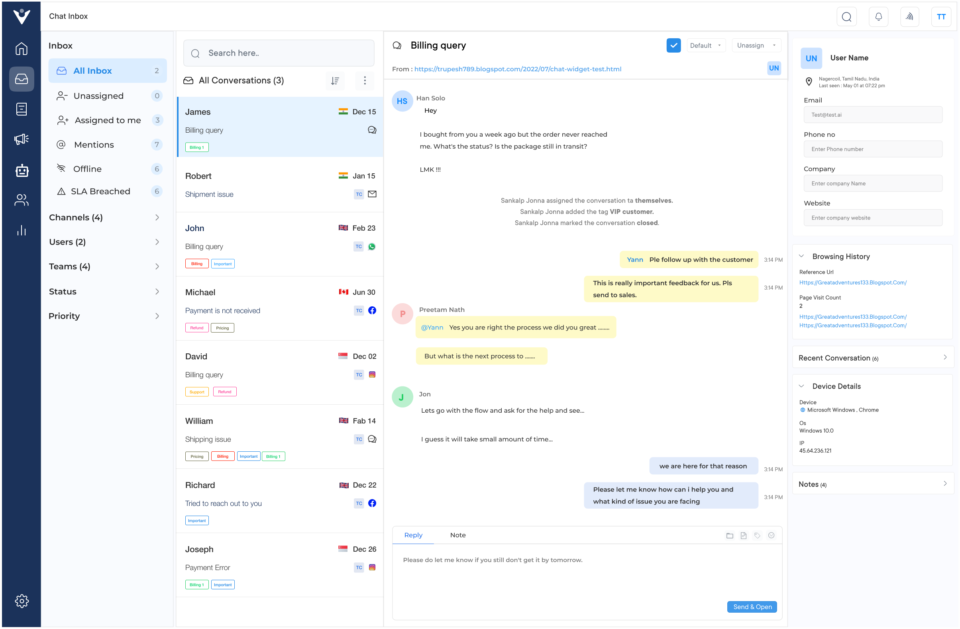Click the reference URL link in browsing history
This screenshot has width=960, height=629.
[853, 283]
